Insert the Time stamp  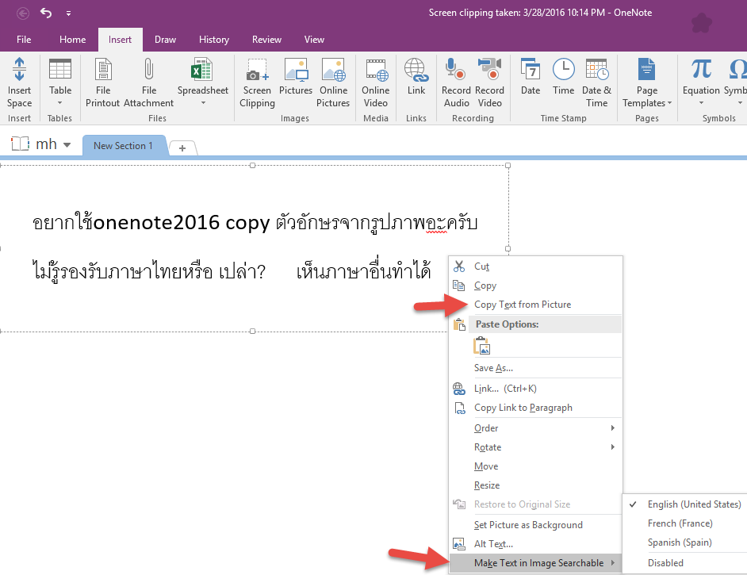(563, 77)
